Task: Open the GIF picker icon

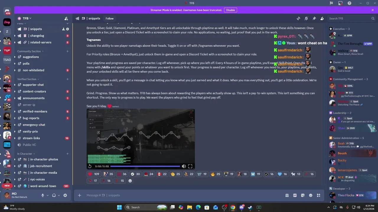Action: (295, 195)
